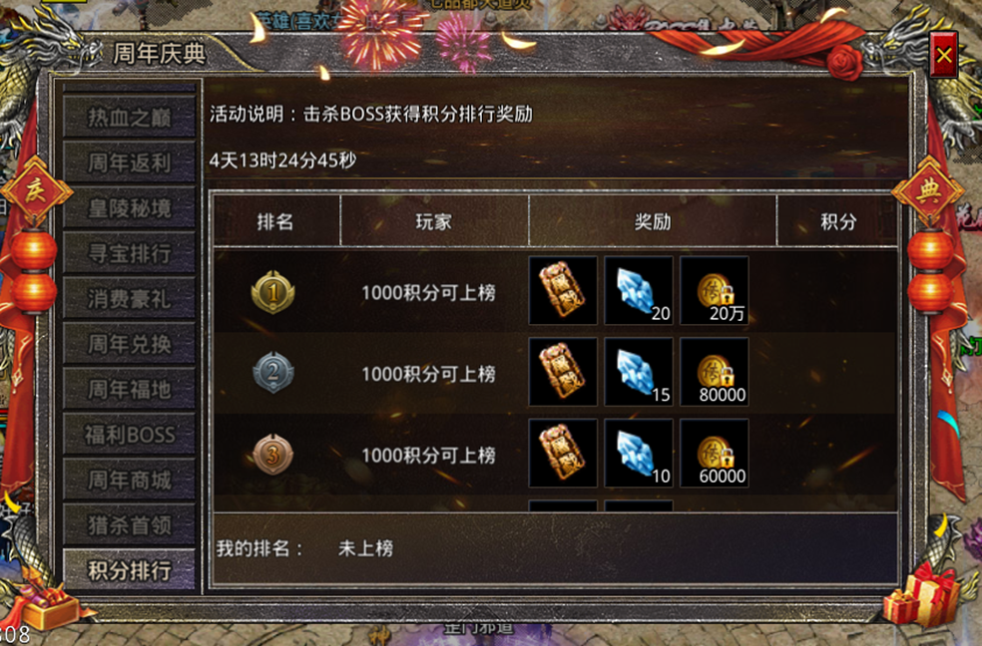Open the 热血之巅 tab

click(x=129, y=117)
